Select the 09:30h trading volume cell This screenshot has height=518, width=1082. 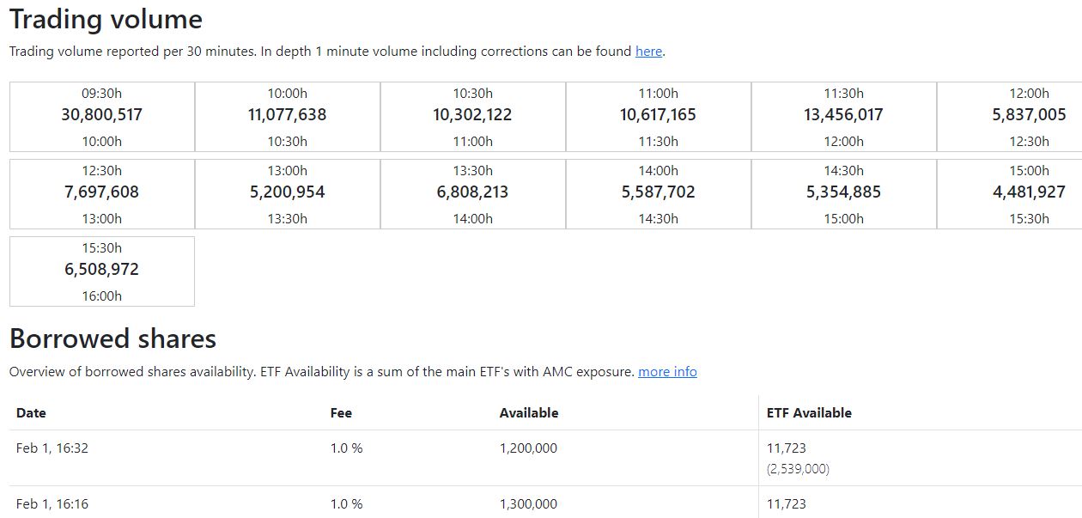click(100, 114)
